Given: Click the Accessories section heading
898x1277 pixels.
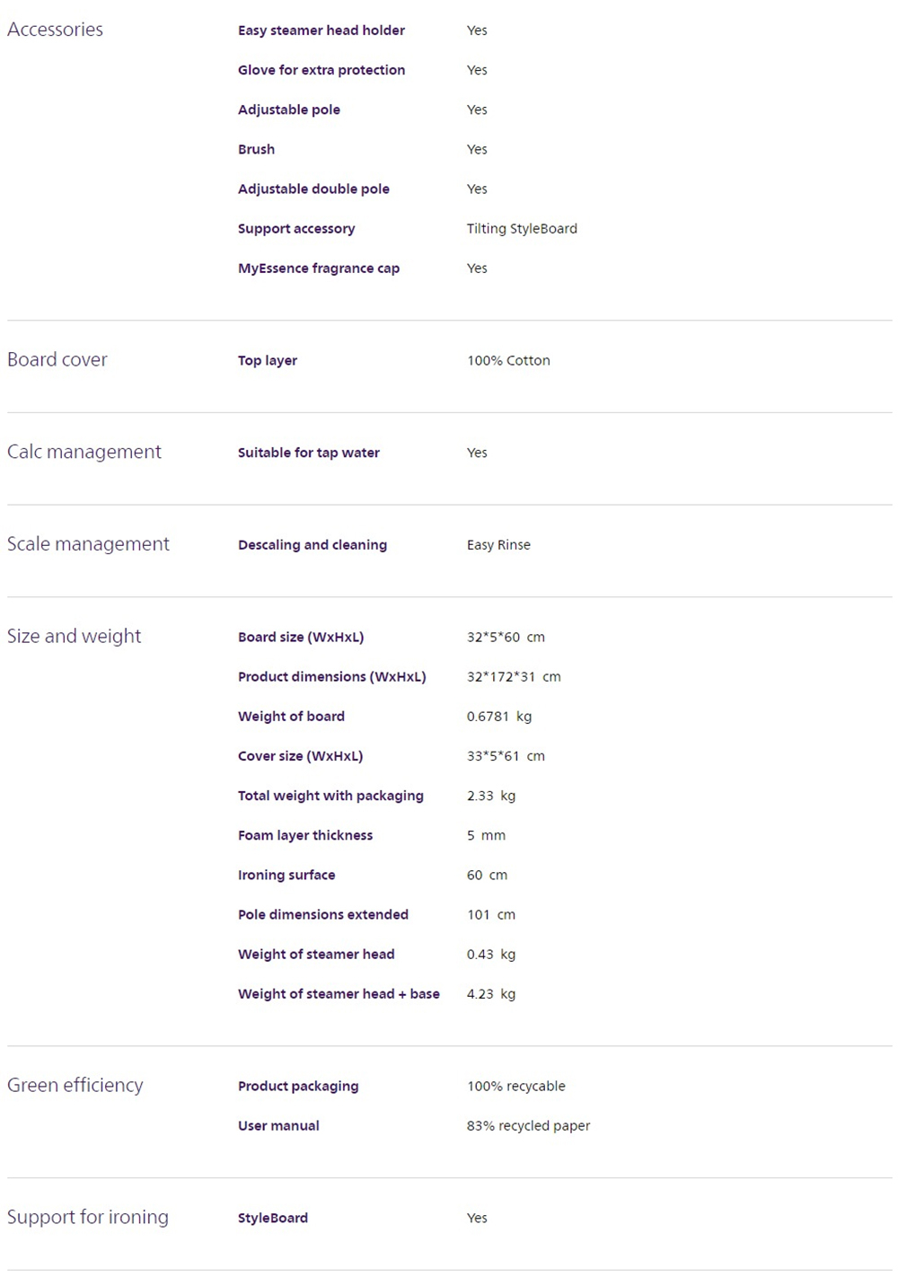Looking at the screenshot, I should [x=55, y=30].
